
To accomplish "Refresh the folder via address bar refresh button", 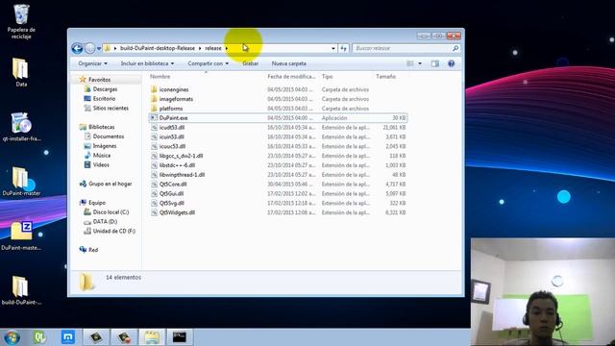I will pos(344,48).
